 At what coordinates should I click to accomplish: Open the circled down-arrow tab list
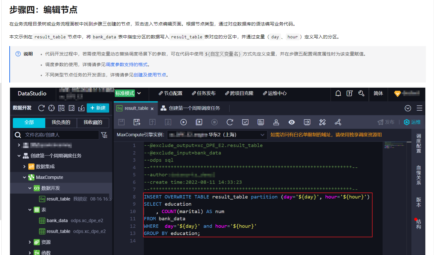[408, 108]
